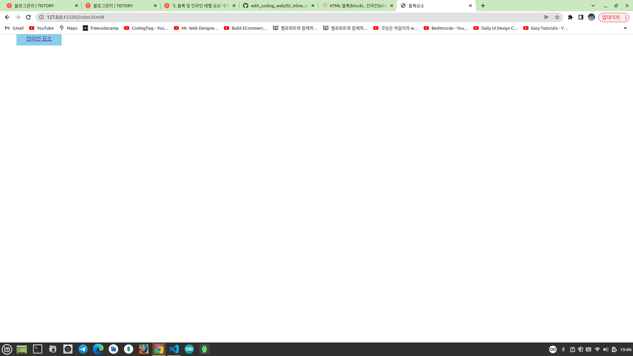This screenshot has width=633, height=356.
Task: Switch to HTML 블록(block) tab
Action: pos(357,6)
